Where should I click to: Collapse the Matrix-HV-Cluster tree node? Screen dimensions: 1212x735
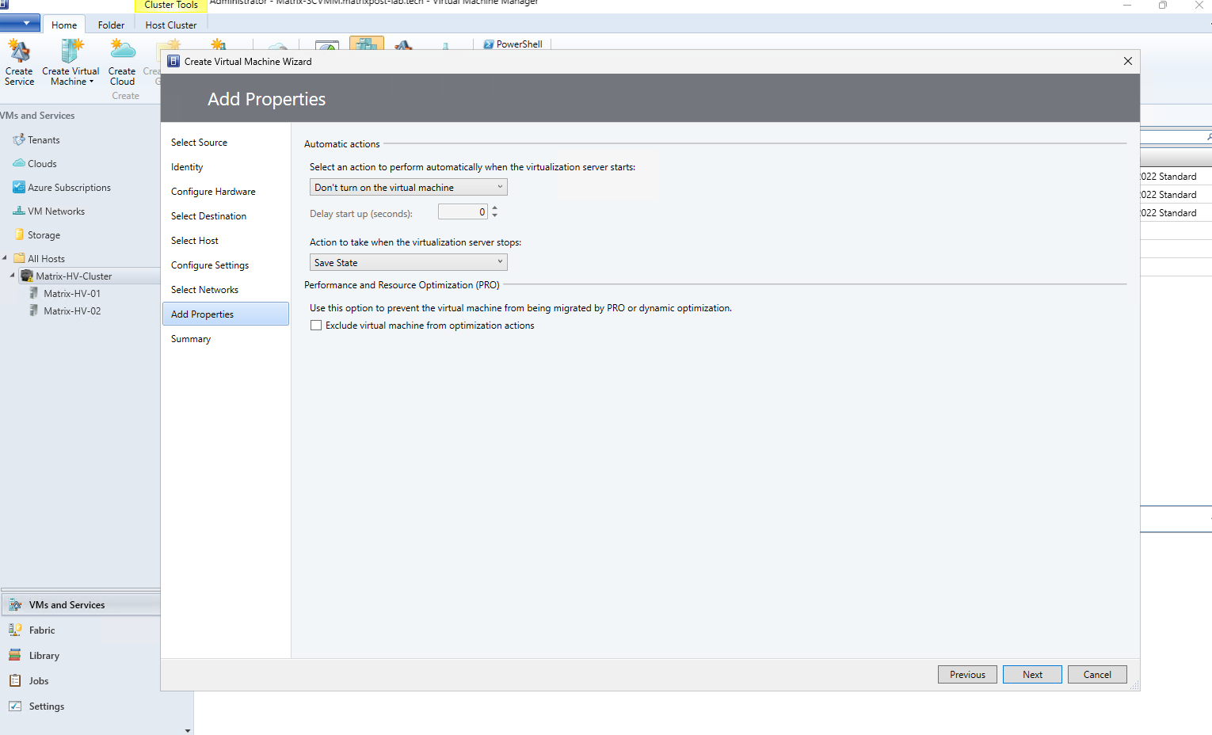point(12,276)
